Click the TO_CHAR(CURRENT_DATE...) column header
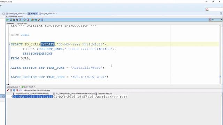Viewport: 223px width, 125px height. pyautogui.click(x=75, y=94)
